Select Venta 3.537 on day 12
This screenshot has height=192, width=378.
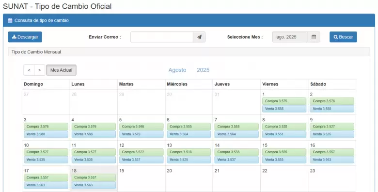pos(142,160)
